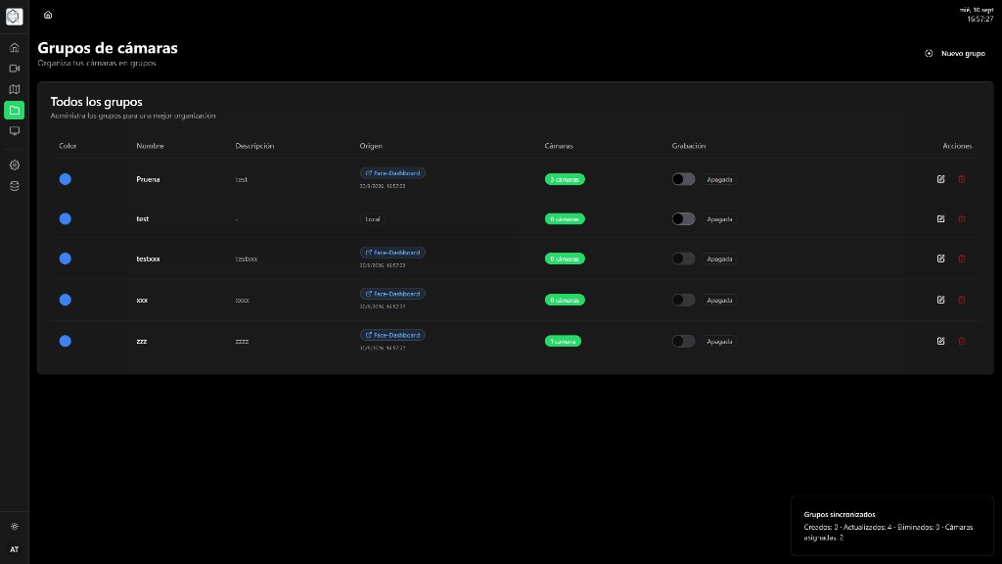This screenshot has height=564, width=1002.
Task: Delete the testxxx group
Action: point(962,258)
